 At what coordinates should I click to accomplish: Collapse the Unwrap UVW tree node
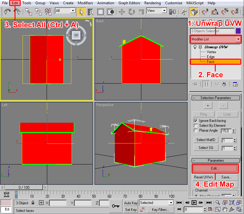[x=200, y=47]
